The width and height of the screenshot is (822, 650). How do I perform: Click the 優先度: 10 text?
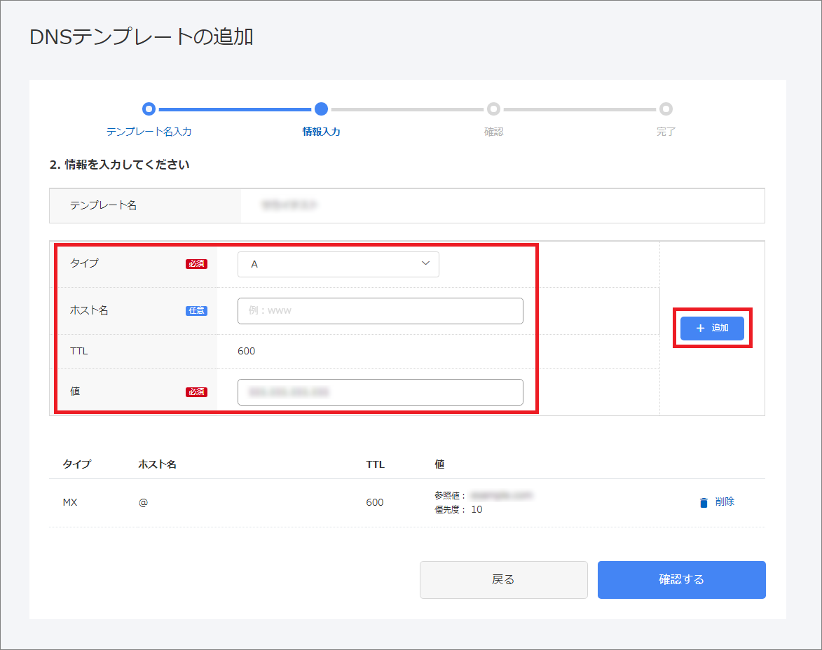[458, 509]
